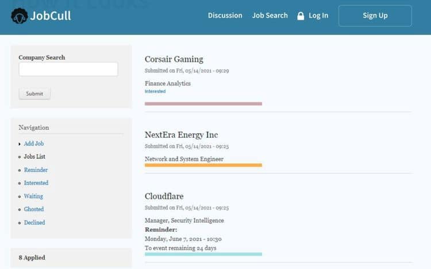This screenshot has width=431, height=269.
Task: Open the Cloudflare job entry
Action: 164,196
